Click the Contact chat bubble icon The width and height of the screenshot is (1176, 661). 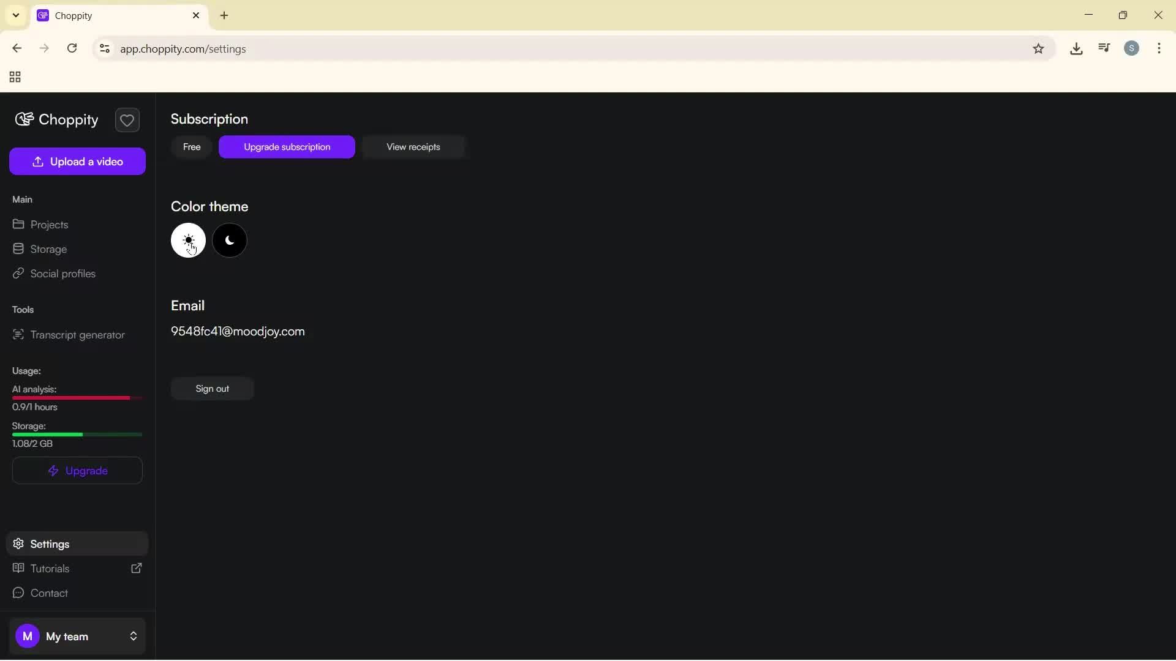pos(19,592)
